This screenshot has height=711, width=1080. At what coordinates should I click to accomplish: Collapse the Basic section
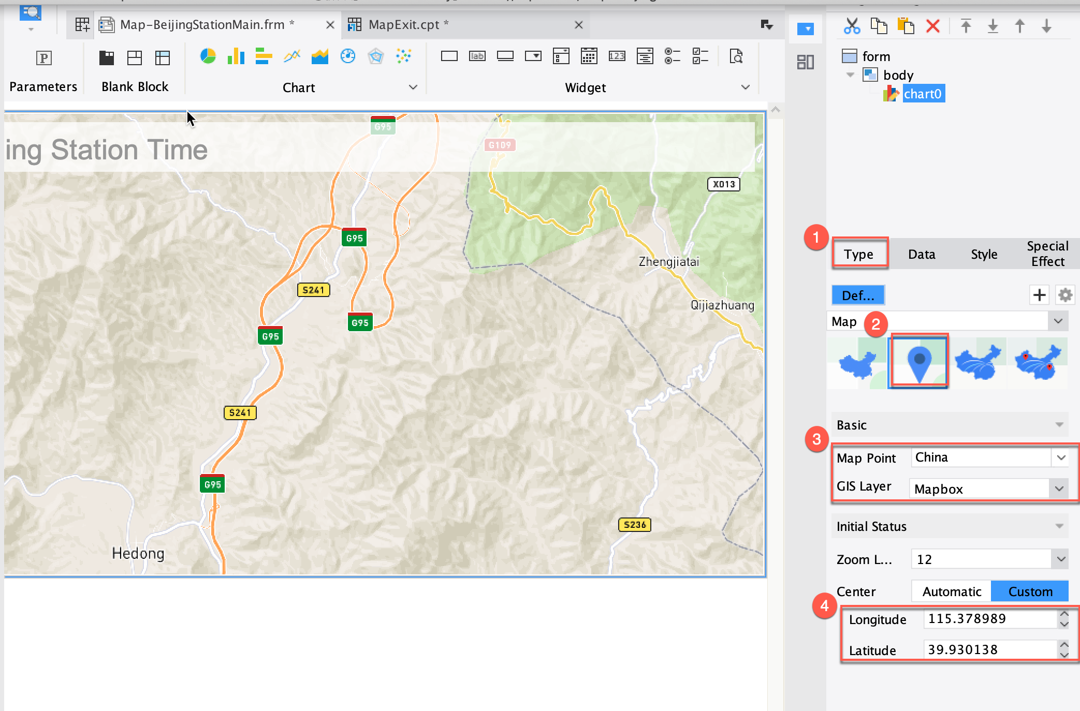point(1060,425)
